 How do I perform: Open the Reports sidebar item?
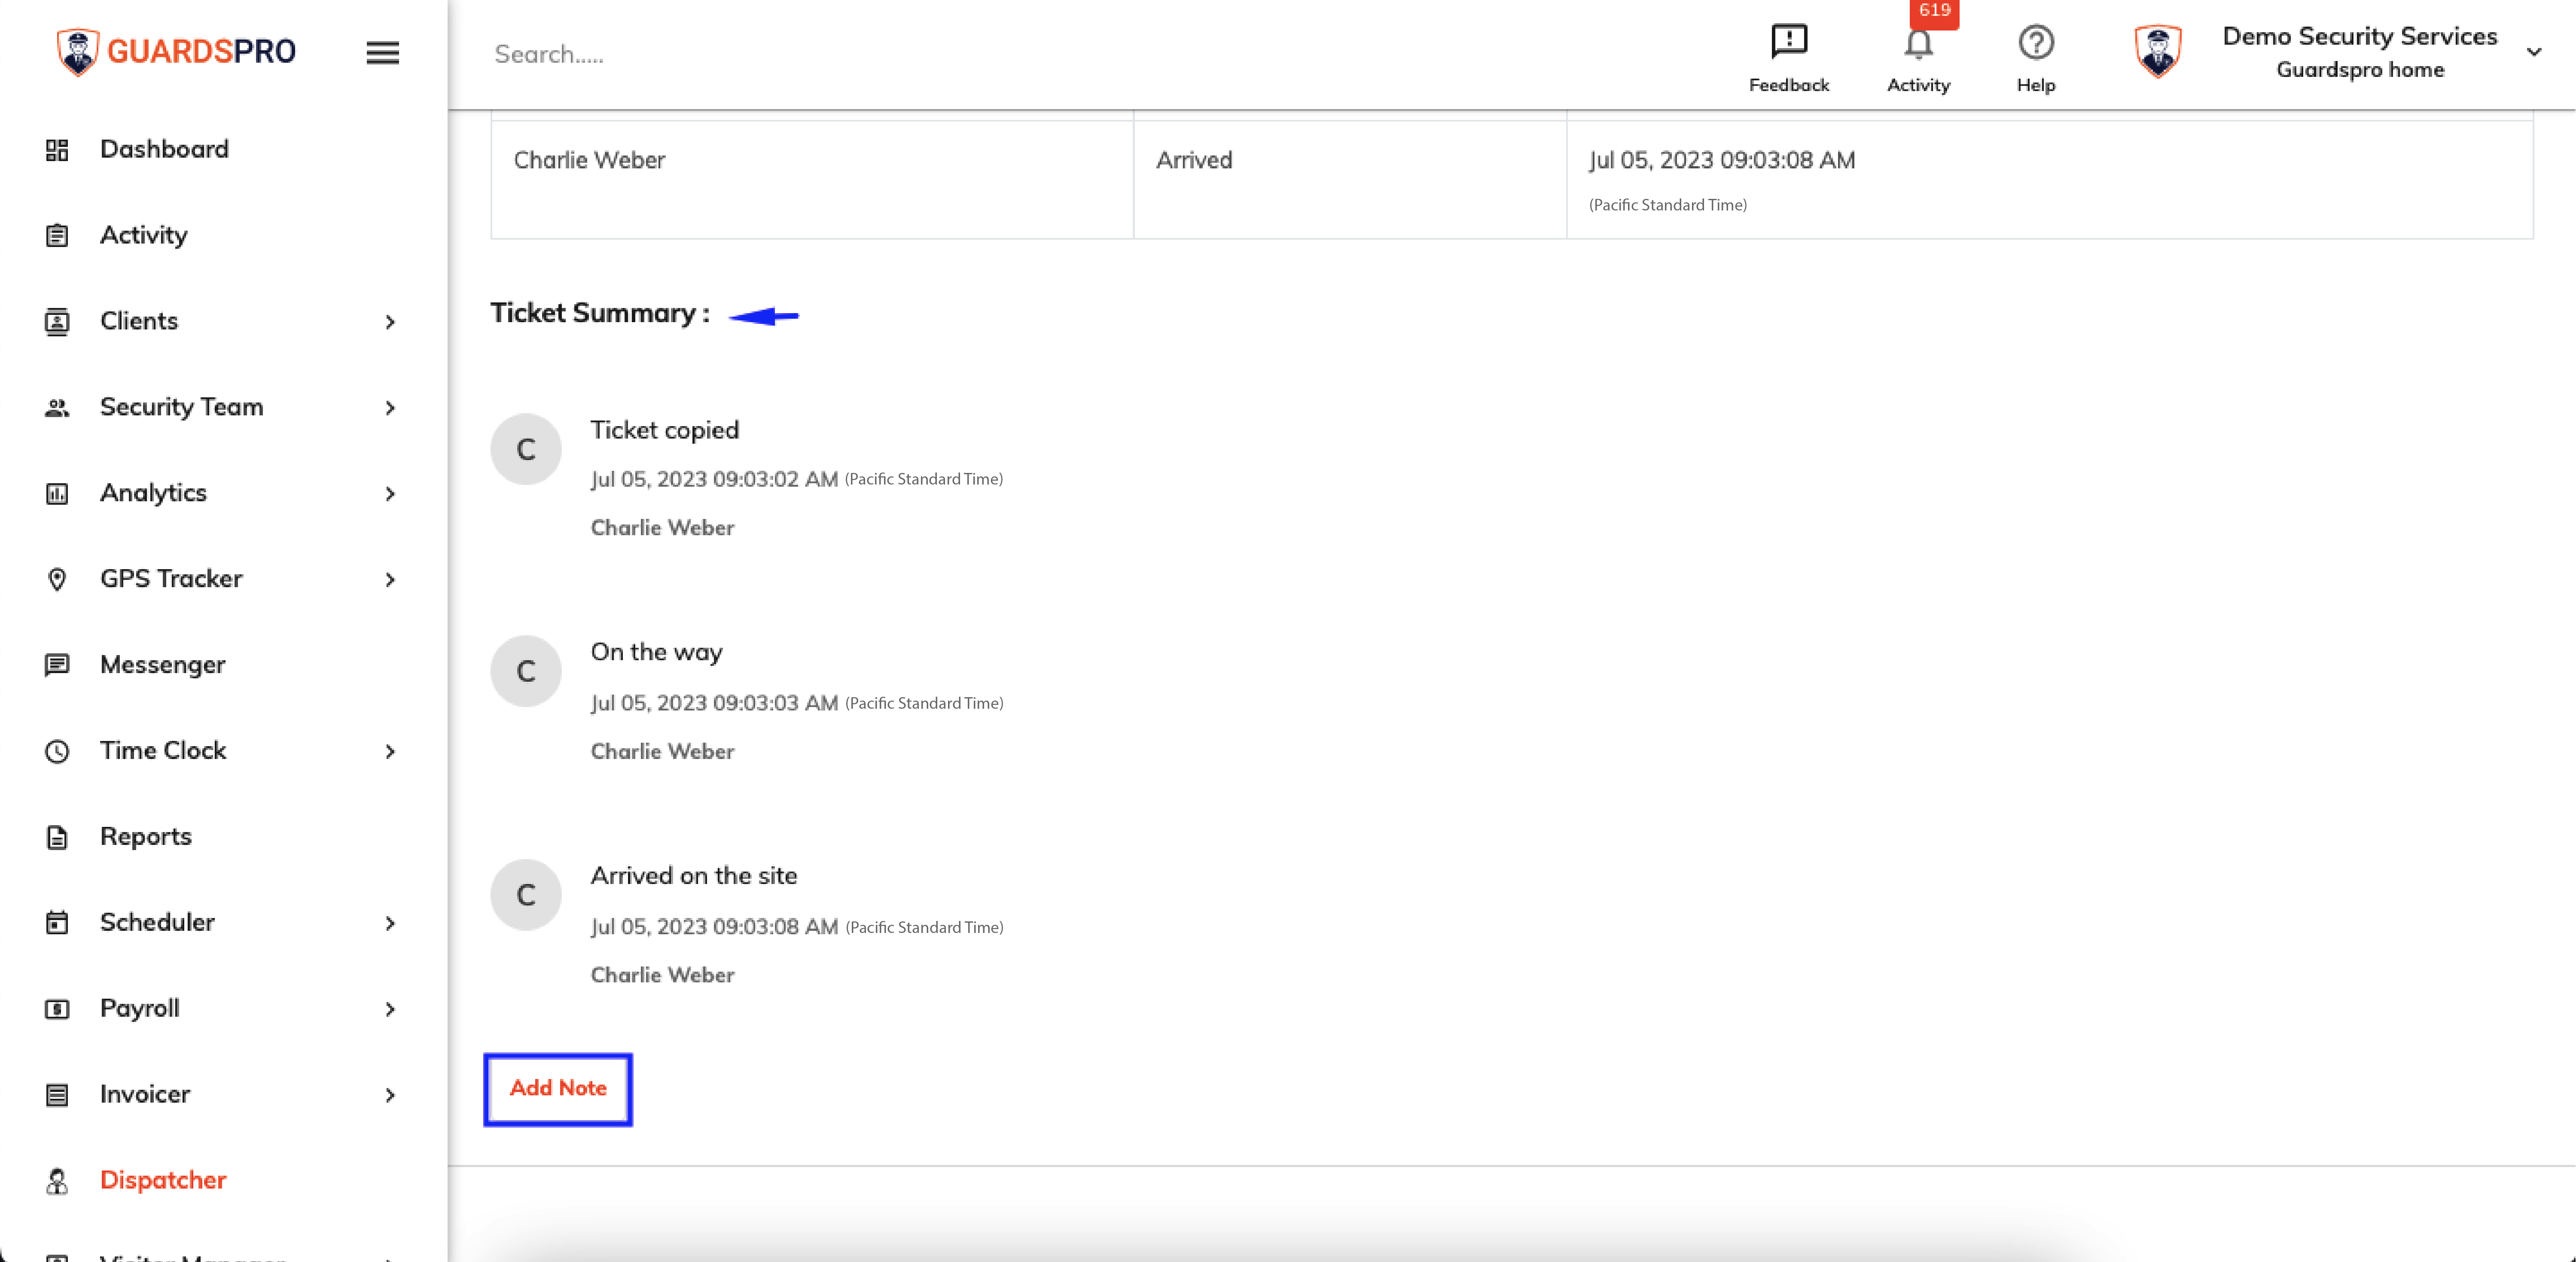point(146,837)
